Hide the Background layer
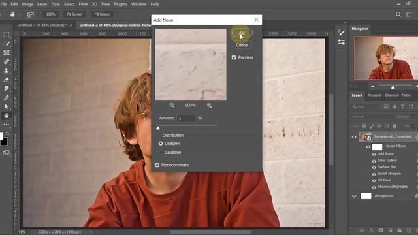The height and width of the screenshot is (235, 418). (354, 196)
